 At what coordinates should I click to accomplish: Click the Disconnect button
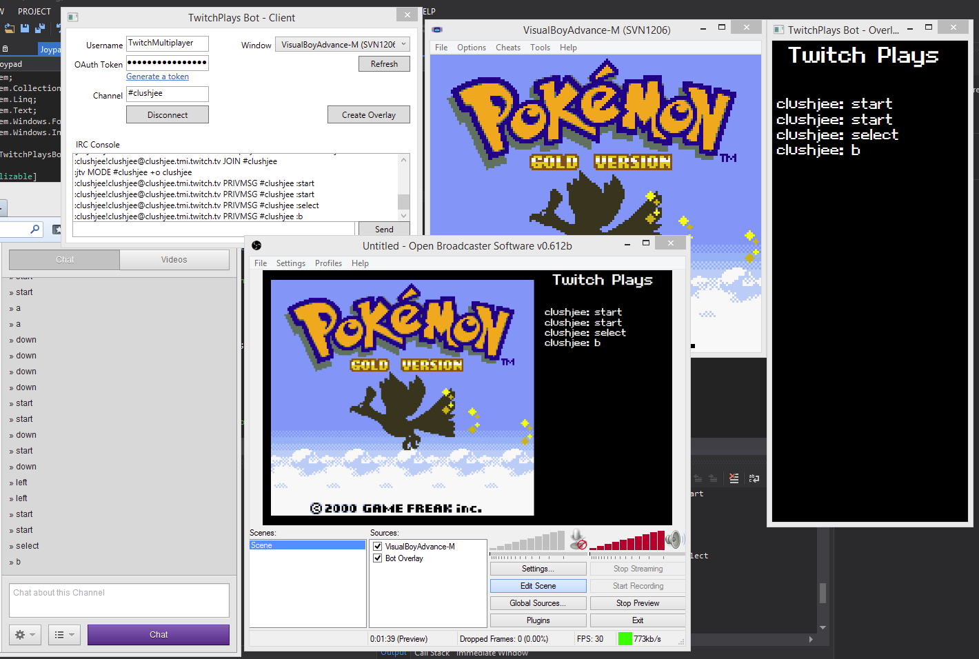[x=168, y=115]
